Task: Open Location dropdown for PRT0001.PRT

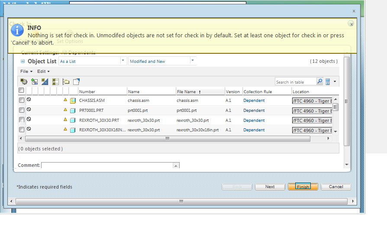Action: point(312,111)
